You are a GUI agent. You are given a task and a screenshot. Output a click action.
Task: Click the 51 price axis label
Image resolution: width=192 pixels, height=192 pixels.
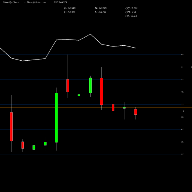[x=182, y=154]
